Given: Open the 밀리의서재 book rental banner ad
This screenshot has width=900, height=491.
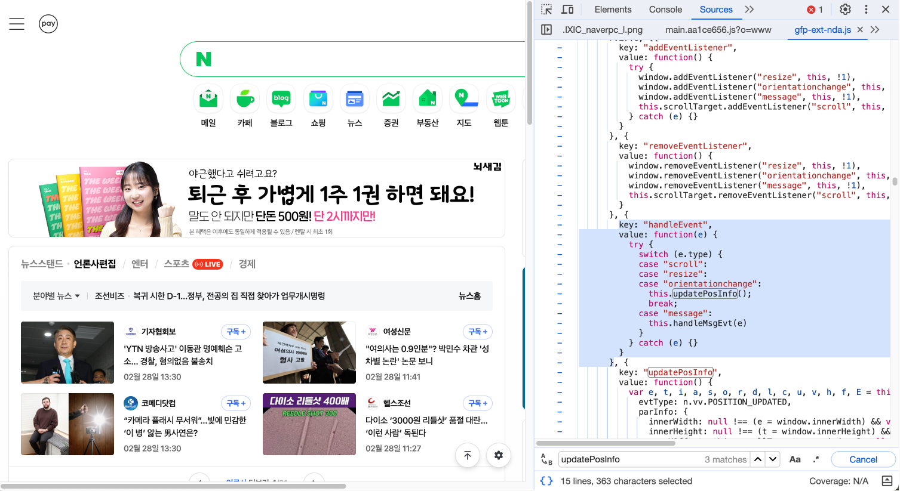Looking at the screenshot, I should point(257,198).
